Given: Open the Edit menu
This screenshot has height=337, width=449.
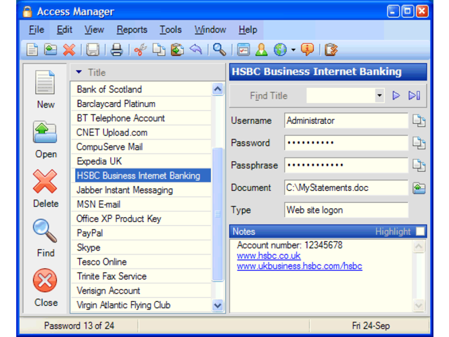Looking at the screenshot, I should click(x=64, y=30).
